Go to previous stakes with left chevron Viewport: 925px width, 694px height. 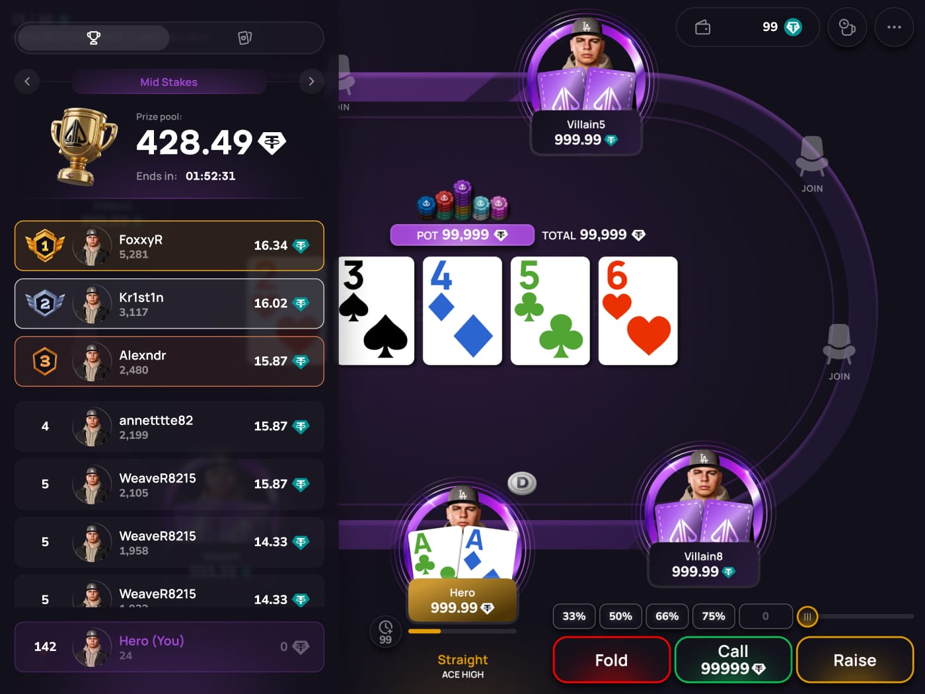tap(27, 81)
